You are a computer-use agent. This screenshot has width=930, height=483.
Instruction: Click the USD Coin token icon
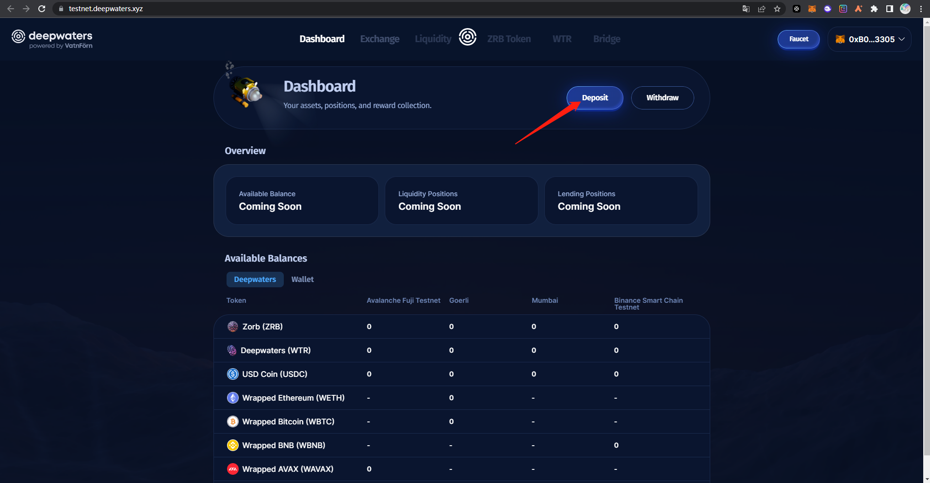pos(232,374)
